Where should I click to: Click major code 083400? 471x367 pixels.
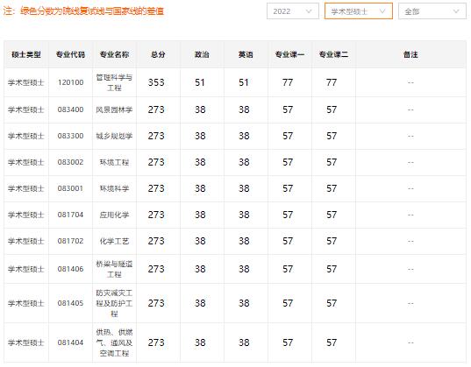coord(70,109)
